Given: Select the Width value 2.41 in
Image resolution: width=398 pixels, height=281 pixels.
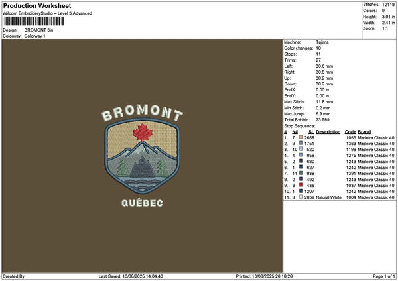Looking at the screenshot, I should click(388, 23).
